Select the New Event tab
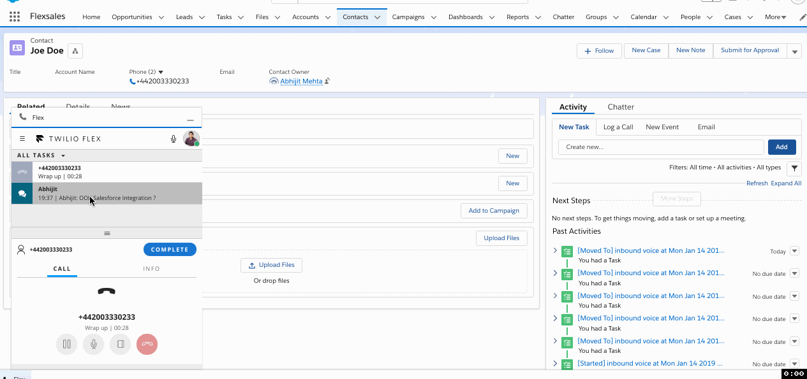The width and height of the screenshot is (807, 379). pyautogui.click(x=662, y=127)
